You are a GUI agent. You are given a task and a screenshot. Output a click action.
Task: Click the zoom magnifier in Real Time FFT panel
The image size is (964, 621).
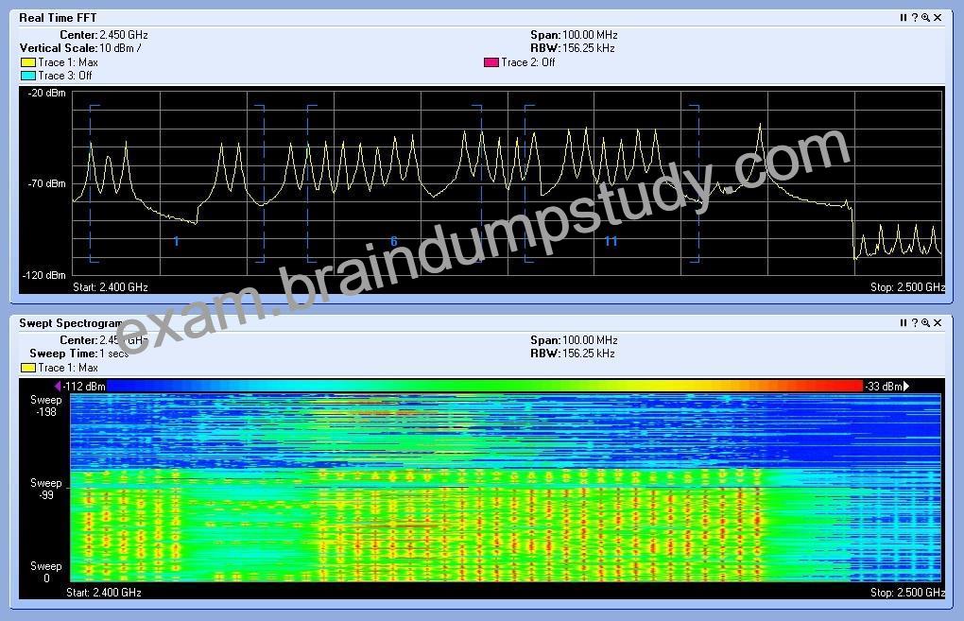(x=925, y=18)
